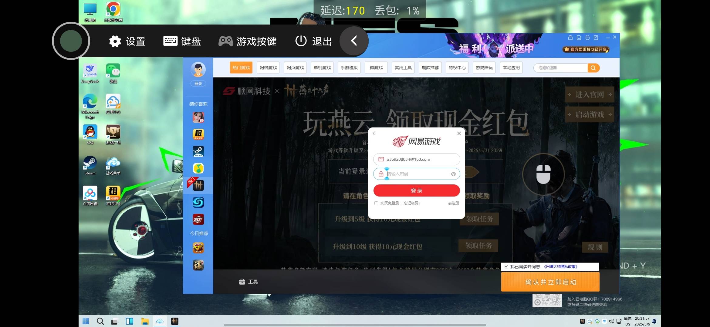Image resolution: width=710 pixels, height=327 pixels.
Task: Select the Steam icon in the sidebar
Action: (198, 151)
